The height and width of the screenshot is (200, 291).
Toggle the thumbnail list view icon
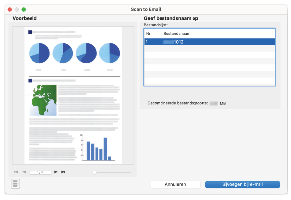coord(15,183)
